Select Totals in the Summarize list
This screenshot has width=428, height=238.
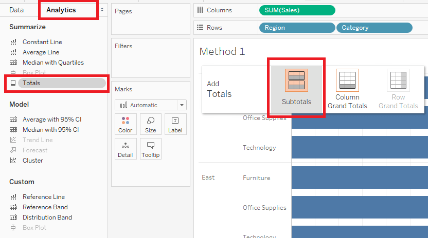coord(62,83)
